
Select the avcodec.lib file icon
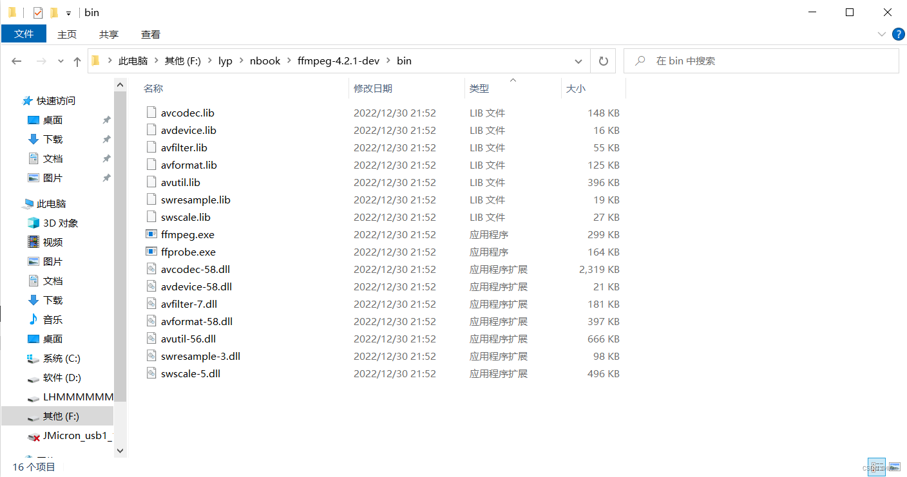click(151, 113)
